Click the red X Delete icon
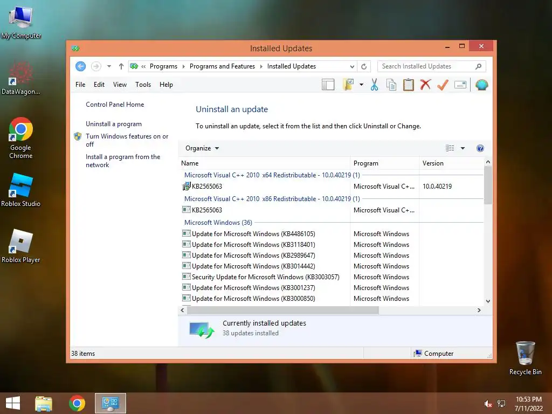Image resolution: width=552 pixels, height=414 pixels. [425, 85]
